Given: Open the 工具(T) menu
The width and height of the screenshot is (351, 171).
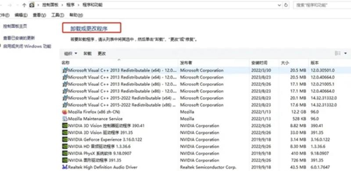Looking at the screenshot, I should point(57,15).
